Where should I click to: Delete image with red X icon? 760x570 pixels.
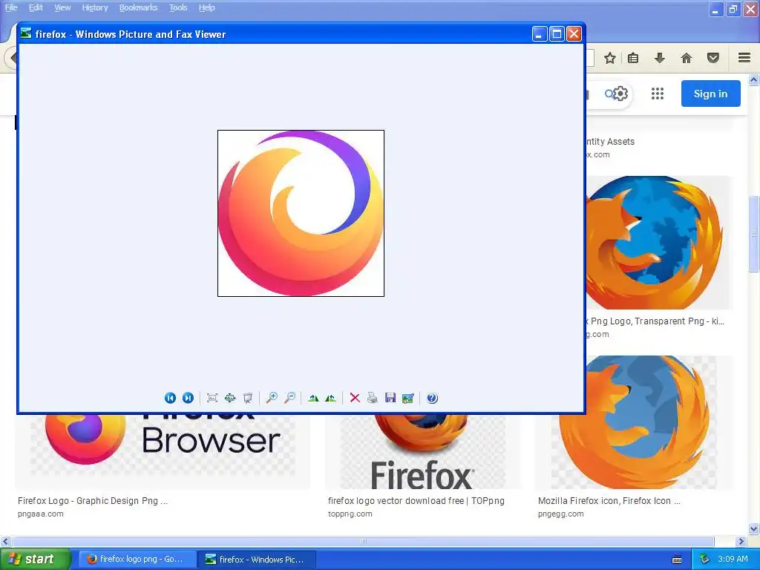(x=355, y=398)
